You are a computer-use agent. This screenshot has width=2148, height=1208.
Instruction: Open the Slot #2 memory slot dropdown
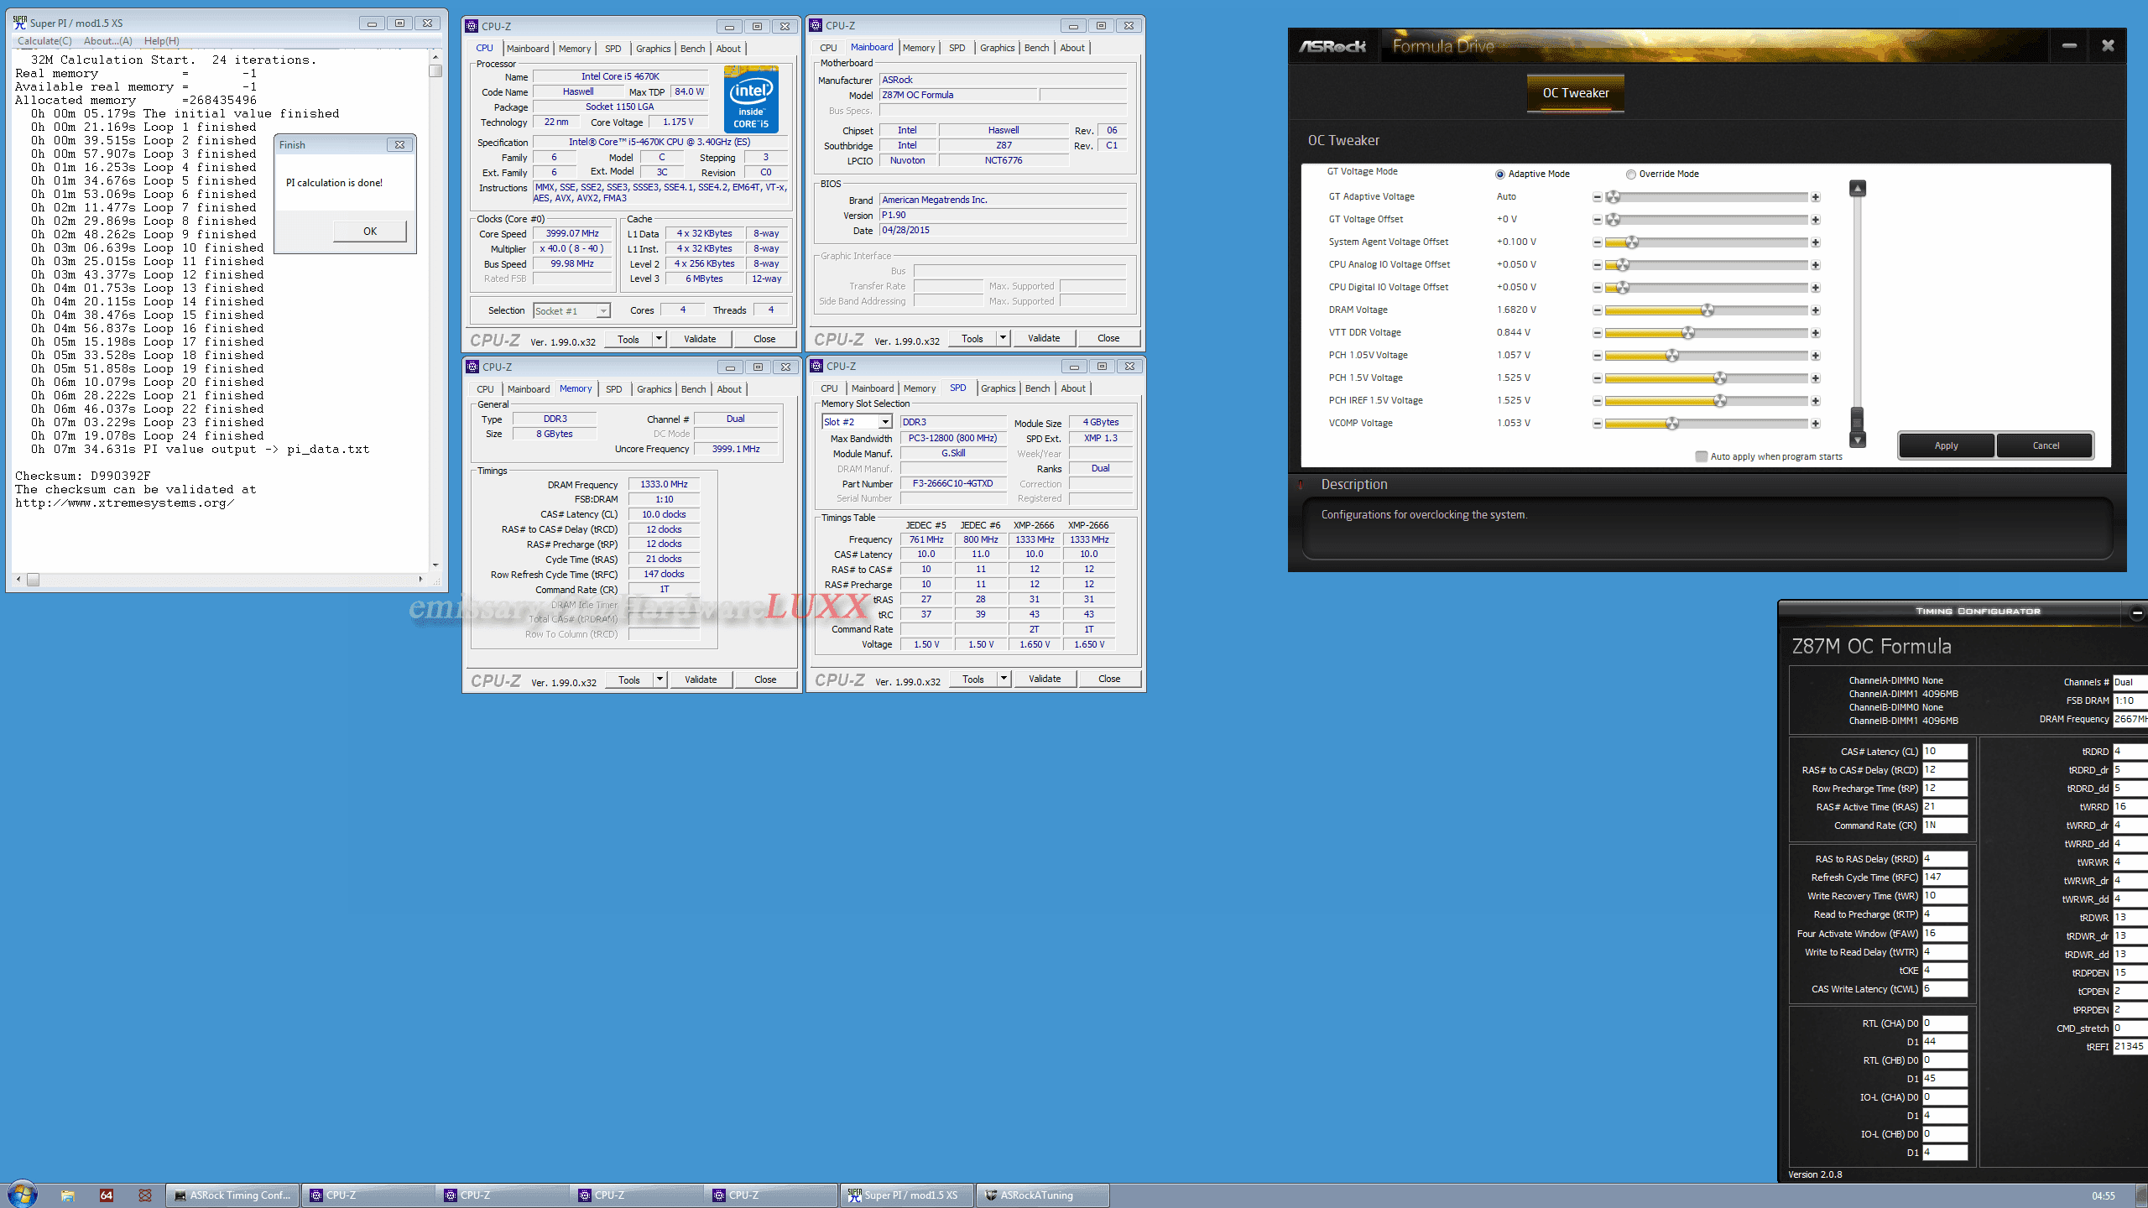[884, 422]
